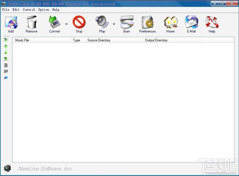The width and height of the screenshot is (239, 176).
Task: Expand the Play dropdown arrow
Action: tap(114, 24)
